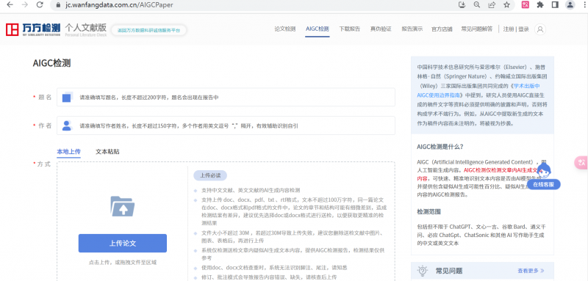This screenshot has width=588, height=281.
Task: Click the 登录 link
Action: click(x=523, y=29)
